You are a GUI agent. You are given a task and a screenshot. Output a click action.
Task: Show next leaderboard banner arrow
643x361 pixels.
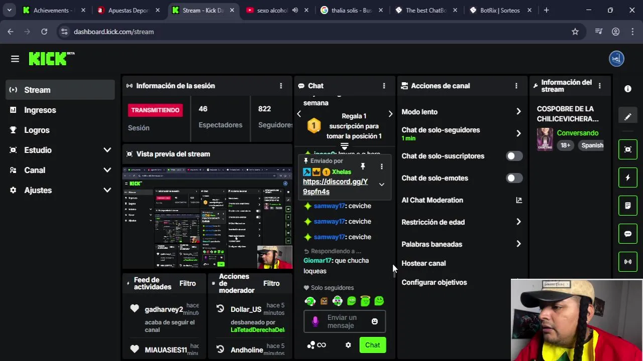(390, 114)
